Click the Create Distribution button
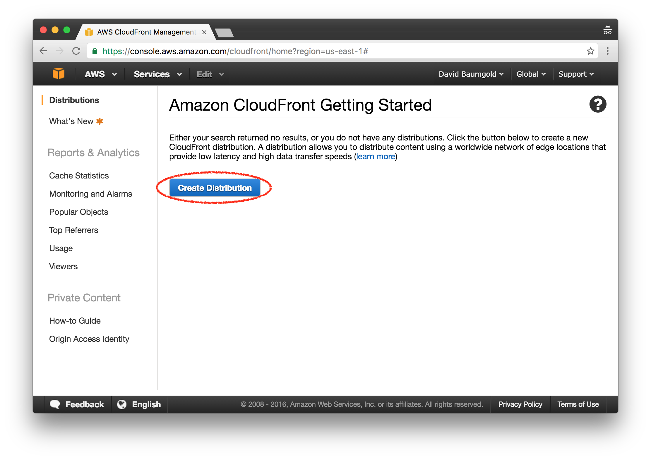This screenshot has height=460, width=651. coord(215,188)
